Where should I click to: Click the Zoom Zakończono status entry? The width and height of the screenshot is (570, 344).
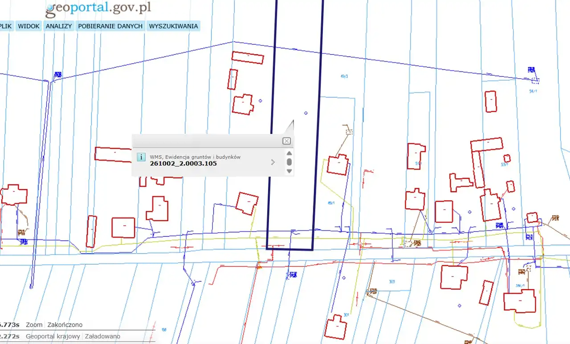click(54, 325)
